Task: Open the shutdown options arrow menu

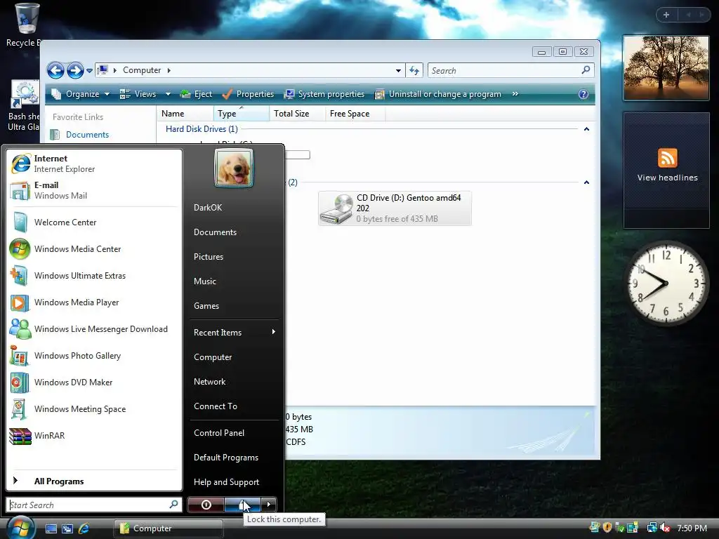Action: (x=269, y=505)
